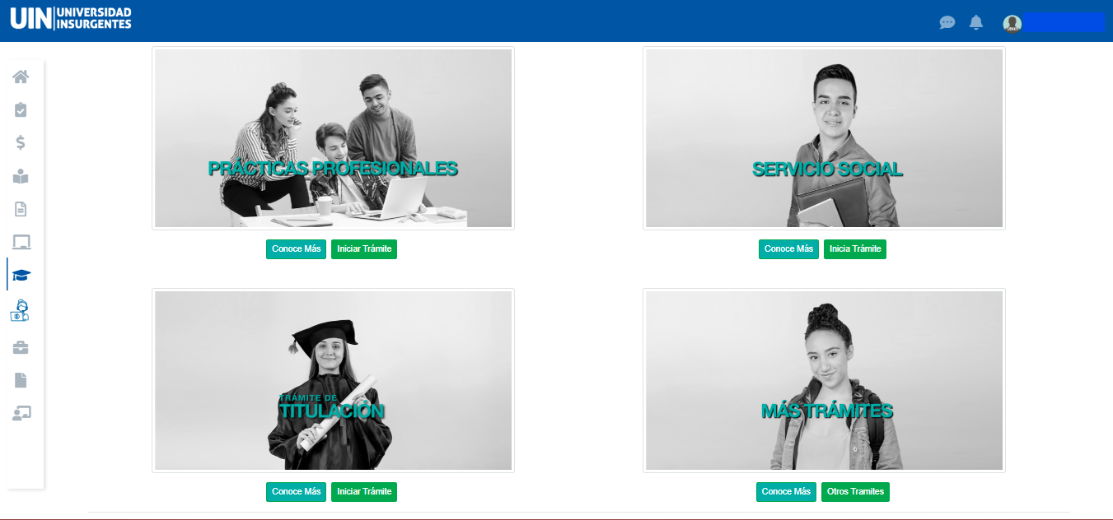The width and height of the screenshot is (1113, 520).
Task: Click the Servicio Social banner image
Action: (824, 138)
